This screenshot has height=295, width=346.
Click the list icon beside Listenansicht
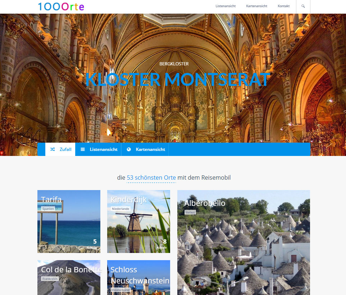(82, 149)
